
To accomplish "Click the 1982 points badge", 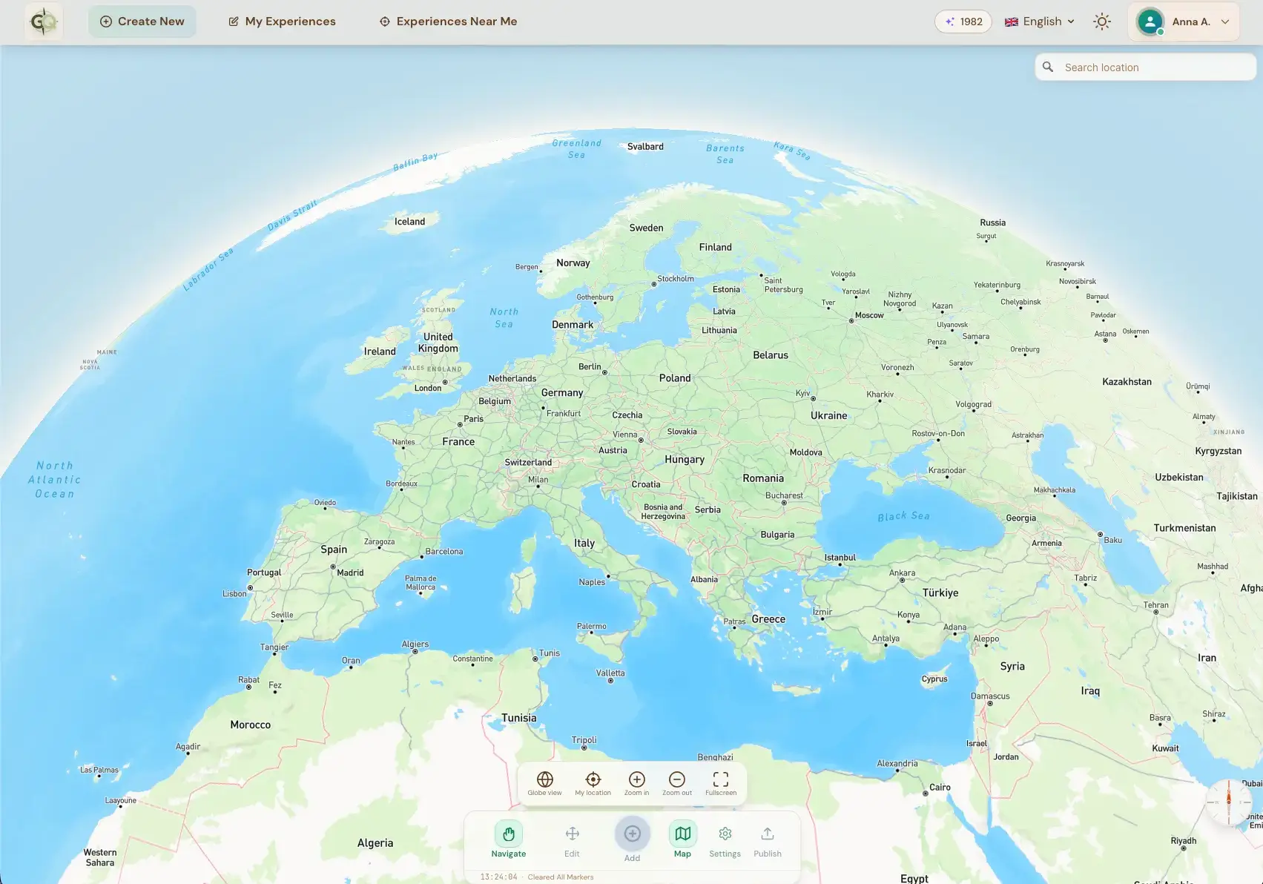I will (963, 22).
